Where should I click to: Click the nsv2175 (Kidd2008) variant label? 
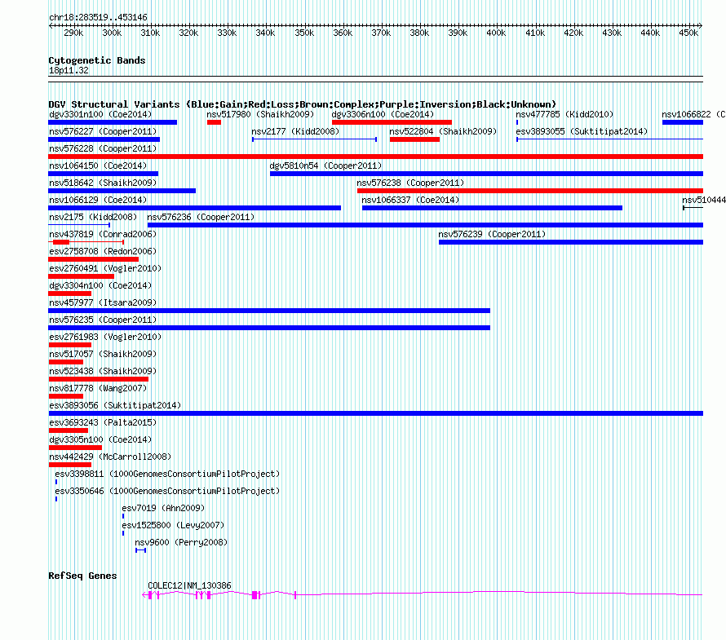click(93, 217)
